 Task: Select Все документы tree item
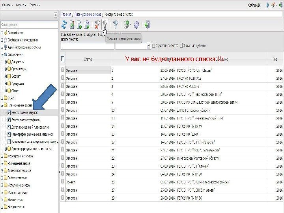tap(16, 207)
